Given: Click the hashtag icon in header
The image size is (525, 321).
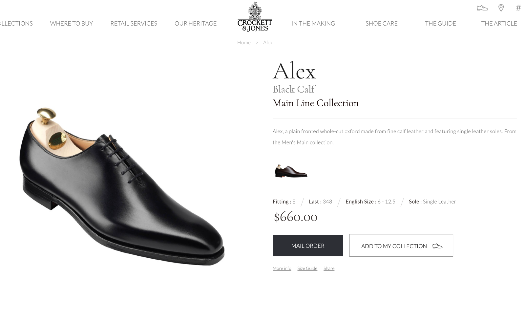Looking at the screenshot, I should tap(518, 8).
